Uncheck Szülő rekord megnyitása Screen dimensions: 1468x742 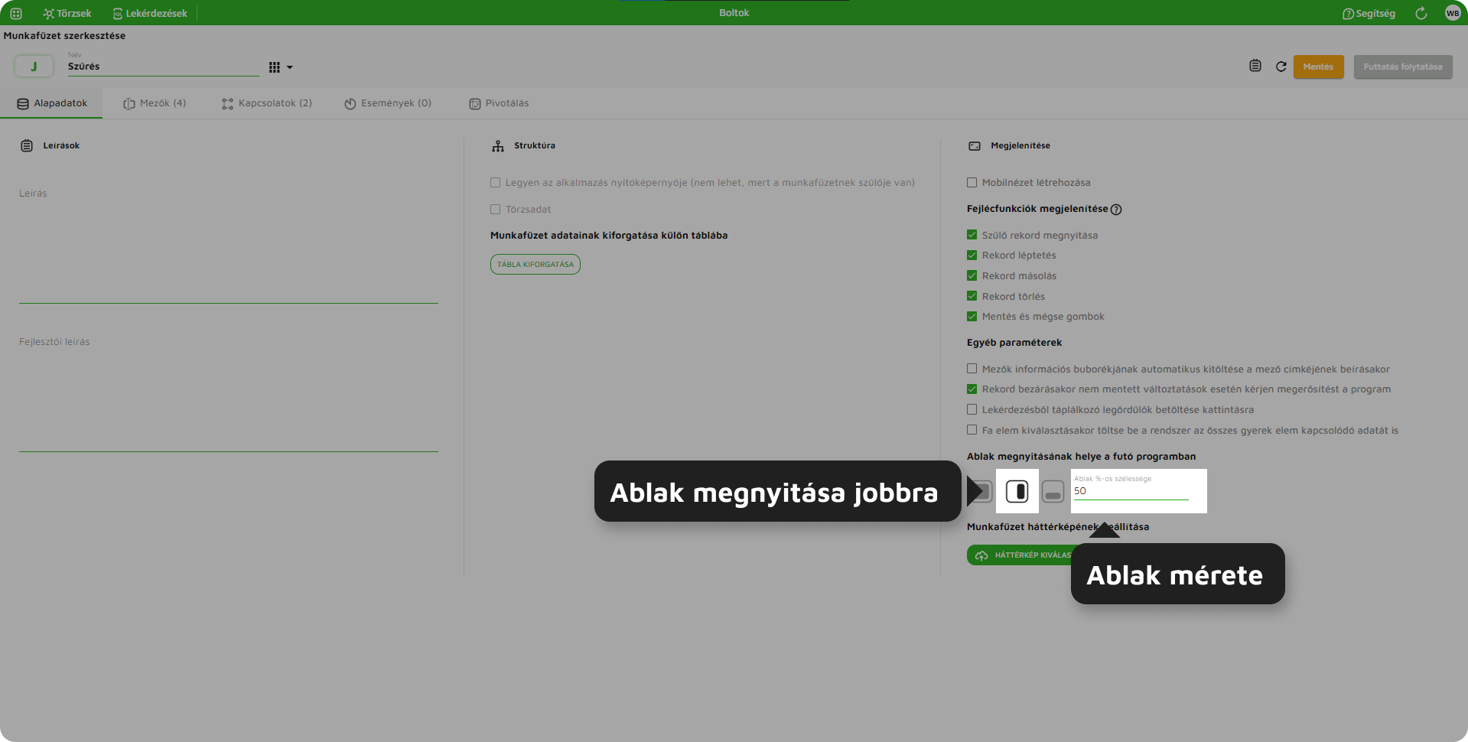tap(972, 235)
